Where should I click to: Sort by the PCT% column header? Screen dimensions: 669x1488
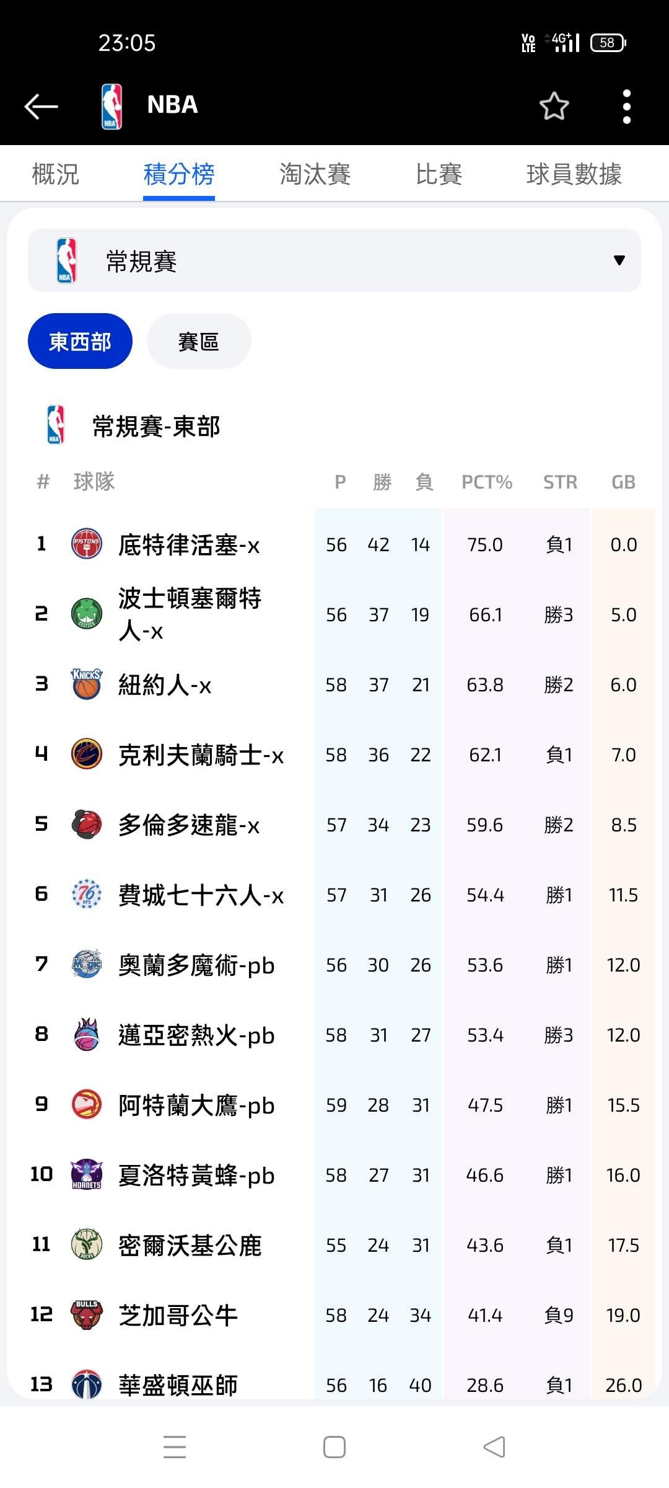[486, 482]
